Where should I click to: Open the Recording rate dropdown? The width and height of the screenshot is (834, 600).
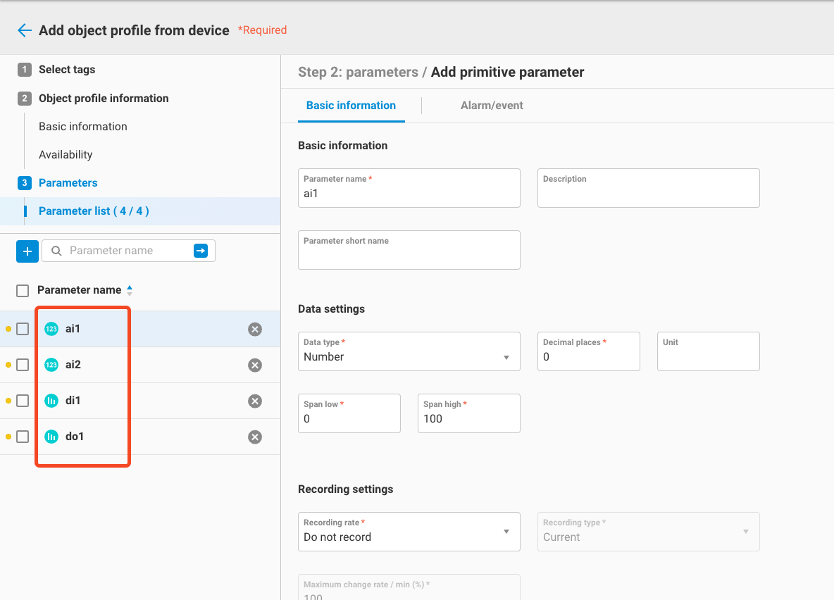click(x=409, y=532)
